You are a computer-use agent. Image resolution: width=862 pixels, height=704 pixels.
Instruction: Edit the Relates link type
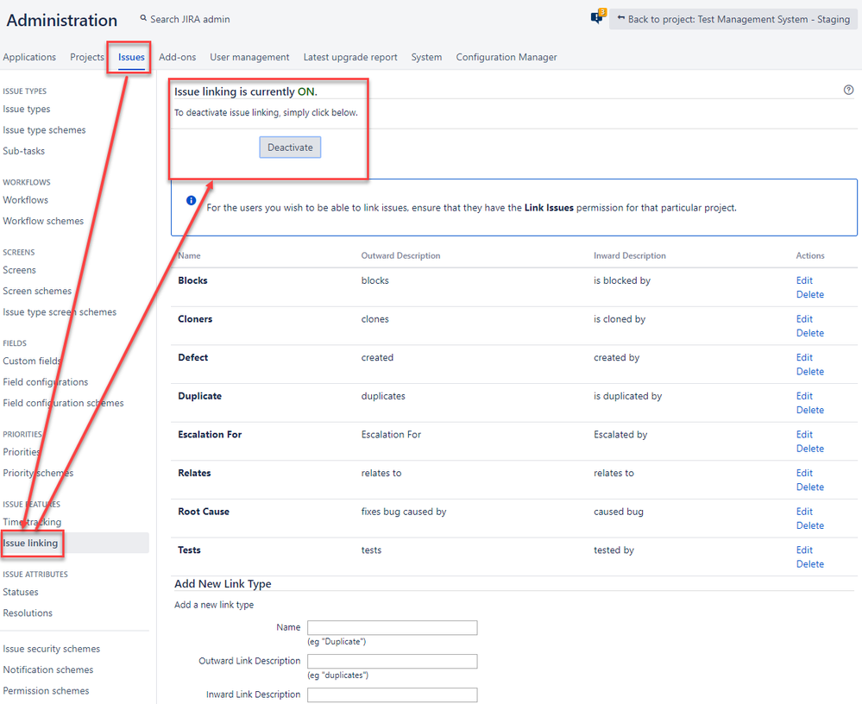(804, 473)
